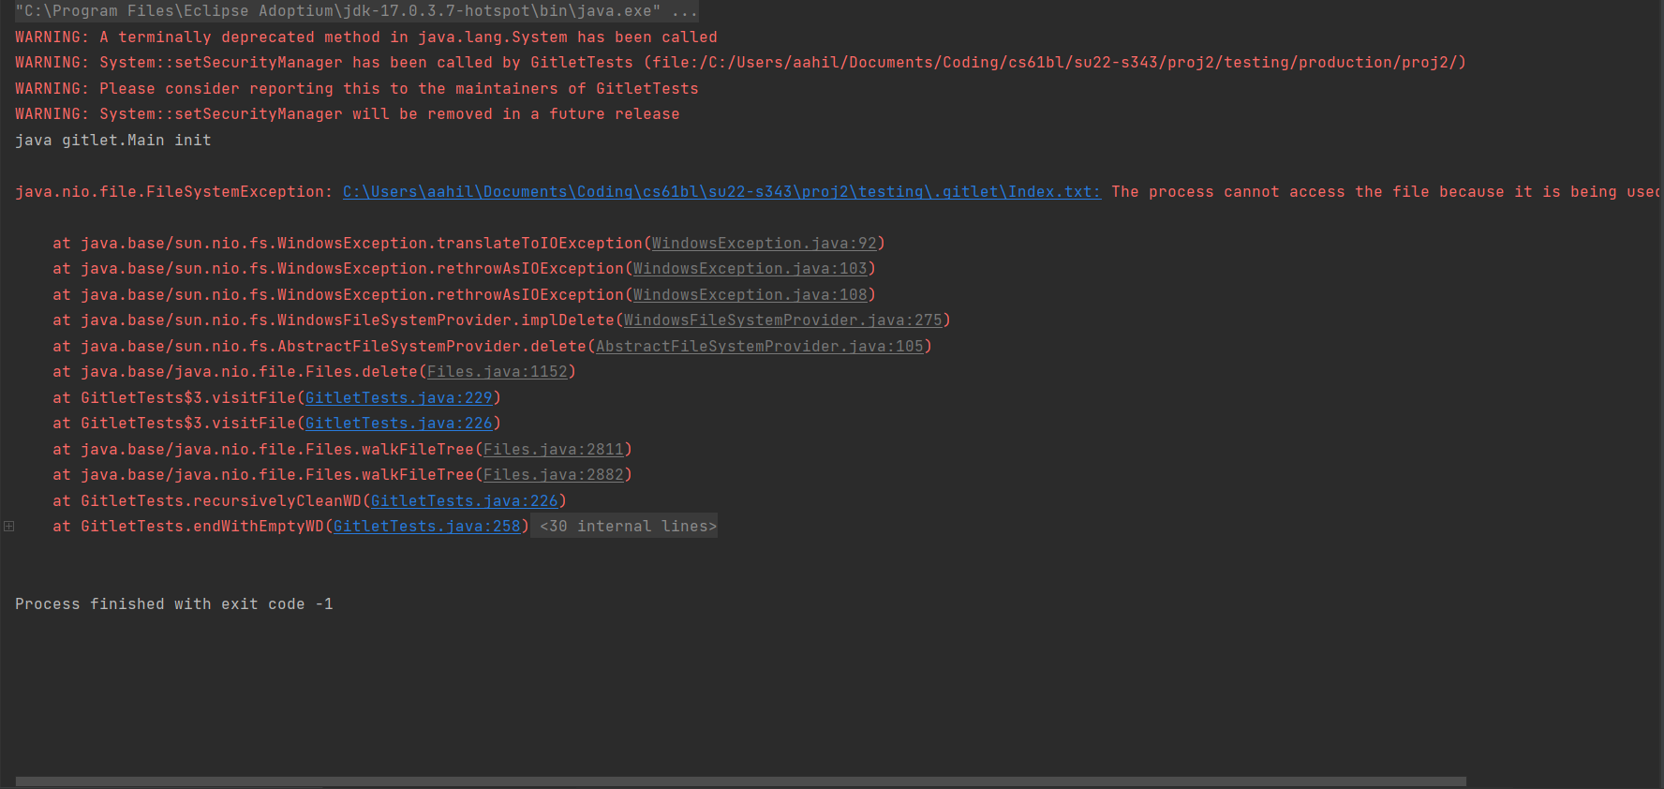Jump to GitletTests.java:226 in visitFile frame
Screen dimensions: 1664x789
[x=398, y=424]
